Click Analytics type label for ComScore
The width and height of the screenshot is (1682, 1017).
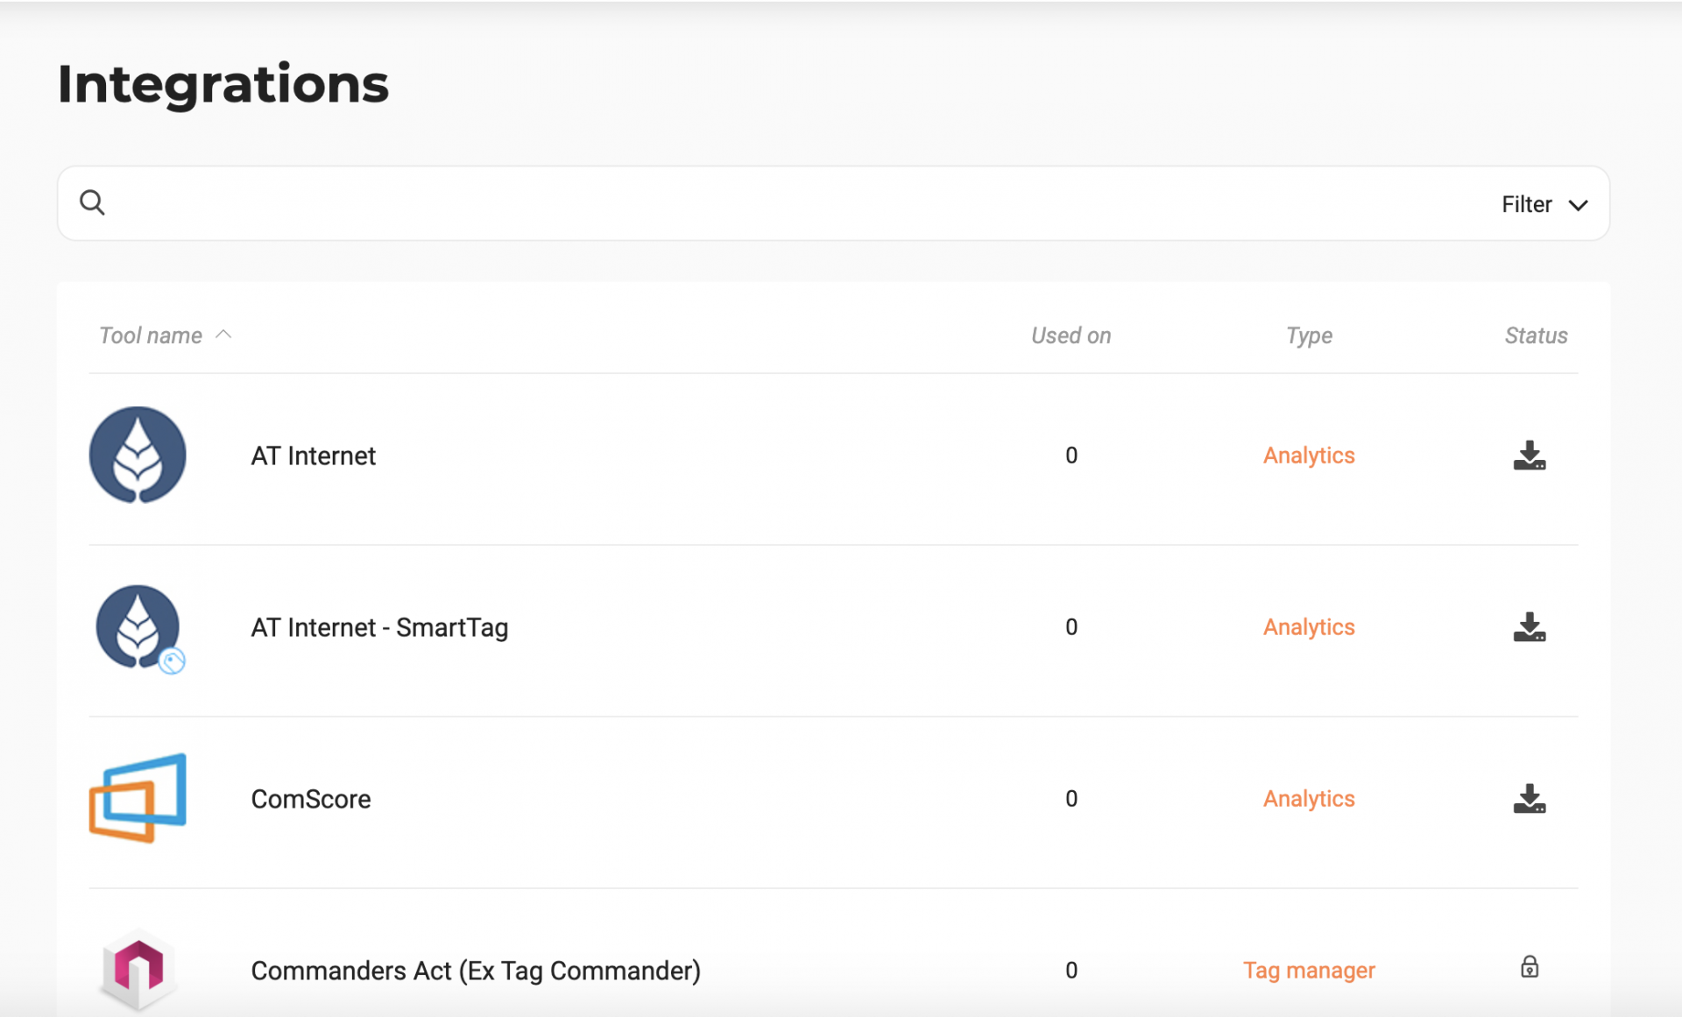pos(1309,799)
